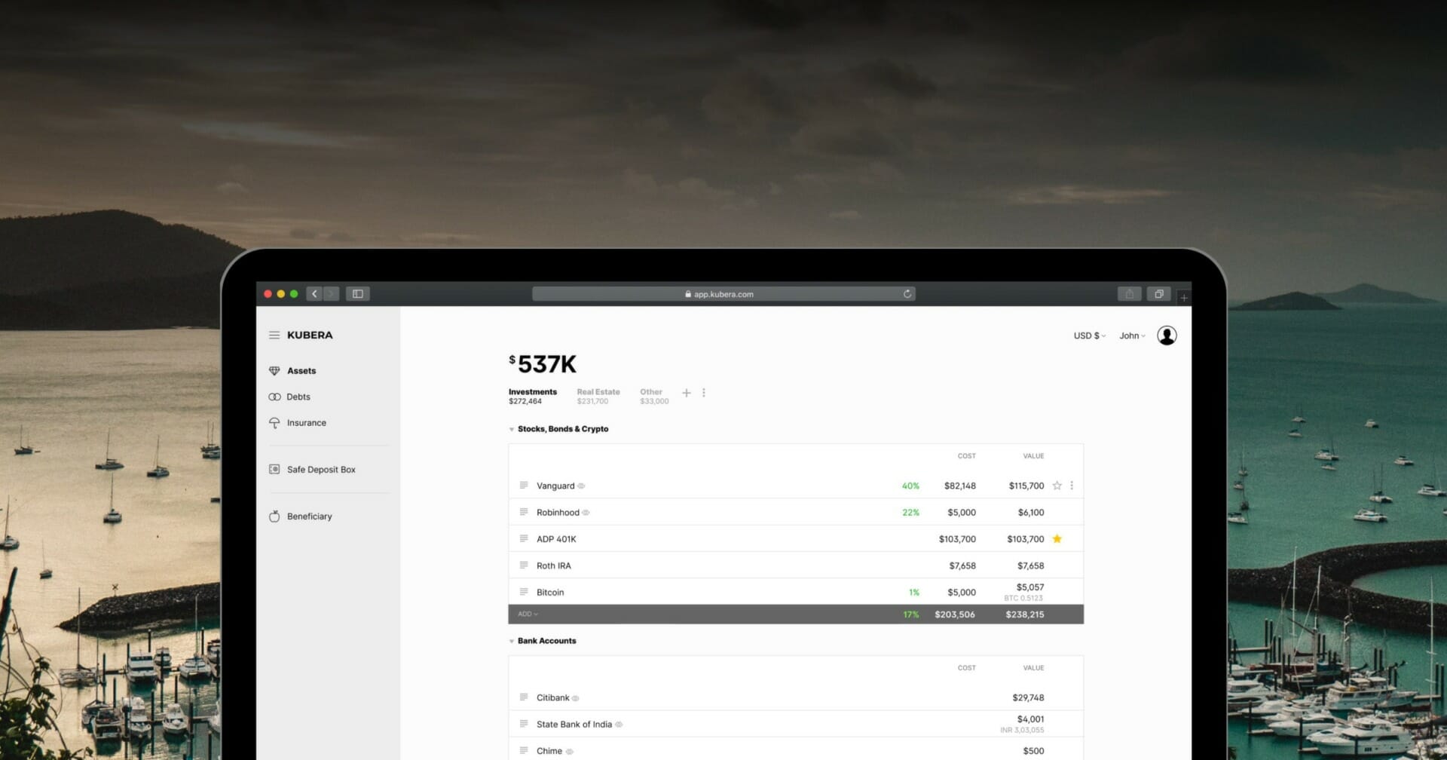The height and width of the screenshot is (760, 1447).
Task: Open the John account menu
Action: point(1131,336)
